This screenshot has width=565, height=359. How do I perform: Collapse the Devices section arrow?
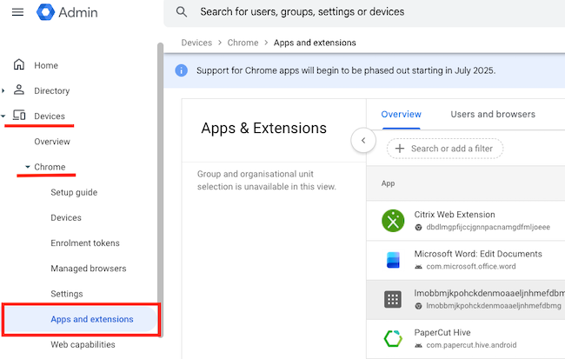click(3, 116)
